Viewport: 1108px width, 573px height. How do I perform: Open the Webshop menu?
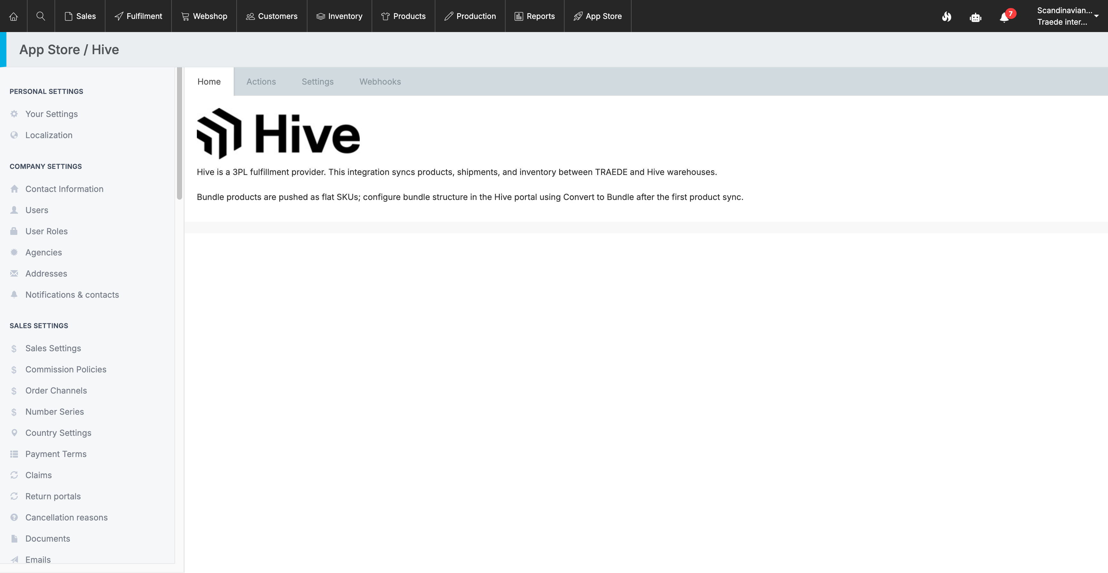(204, 16)
